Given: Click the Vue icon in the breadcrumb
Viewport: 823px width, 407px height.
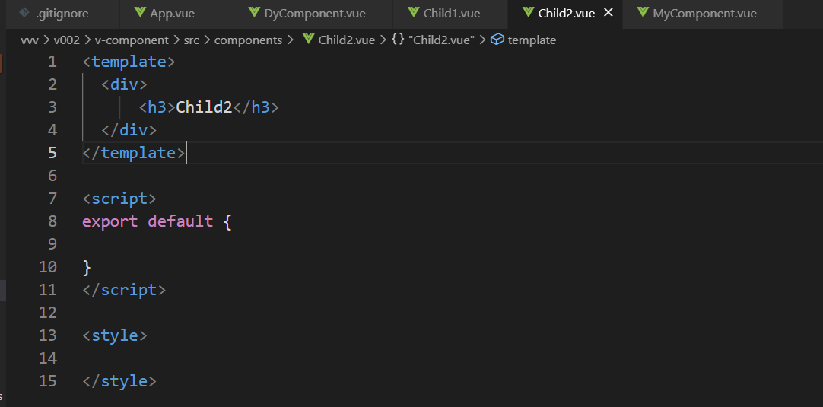Looking at the screenshot, I should [x=308, y=40].
